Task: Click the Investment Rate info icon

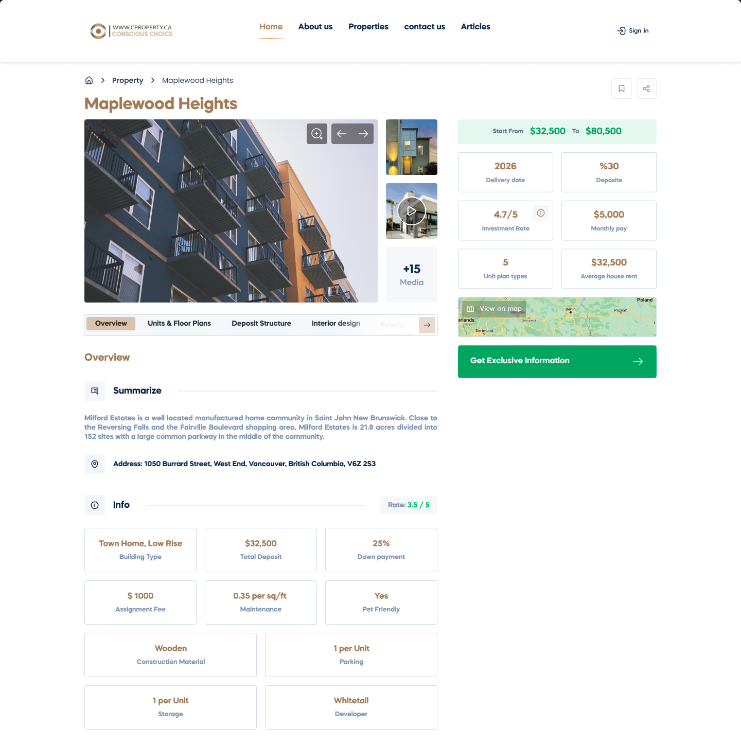Action: point(541,213)
